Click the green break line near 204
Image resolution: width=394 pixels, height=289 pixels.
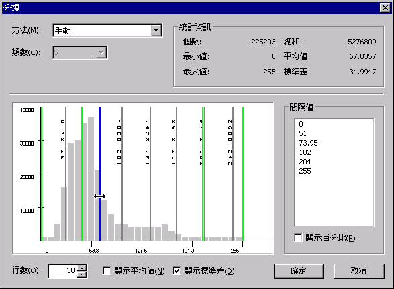click(203, 173)
